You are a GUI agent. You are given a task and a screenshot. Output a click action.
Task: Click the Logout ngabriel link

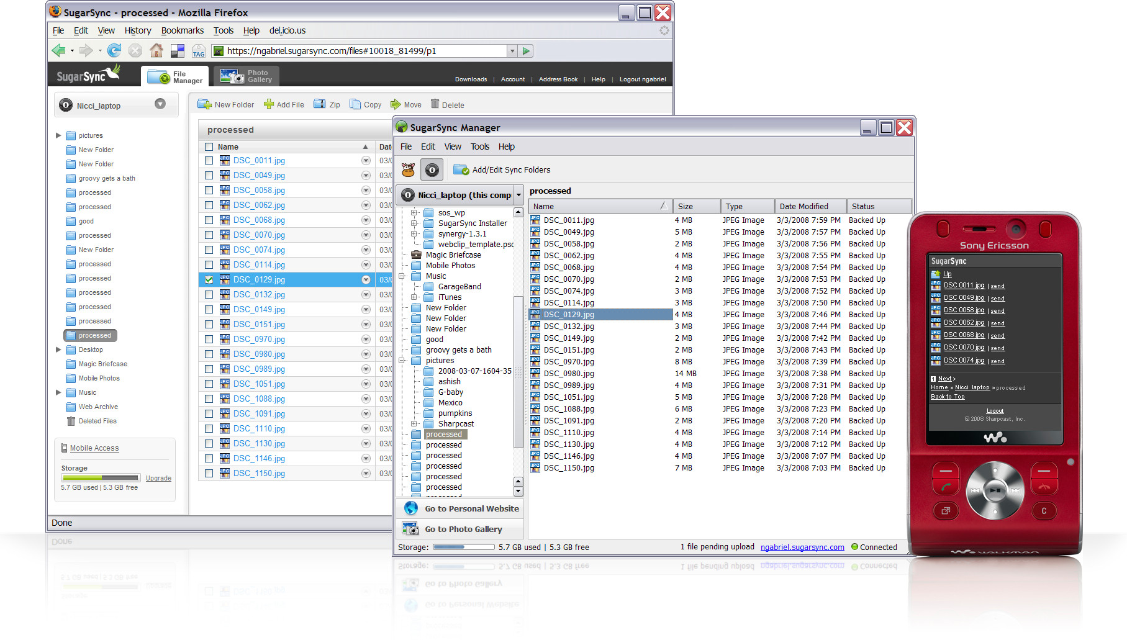click(643, 79)
